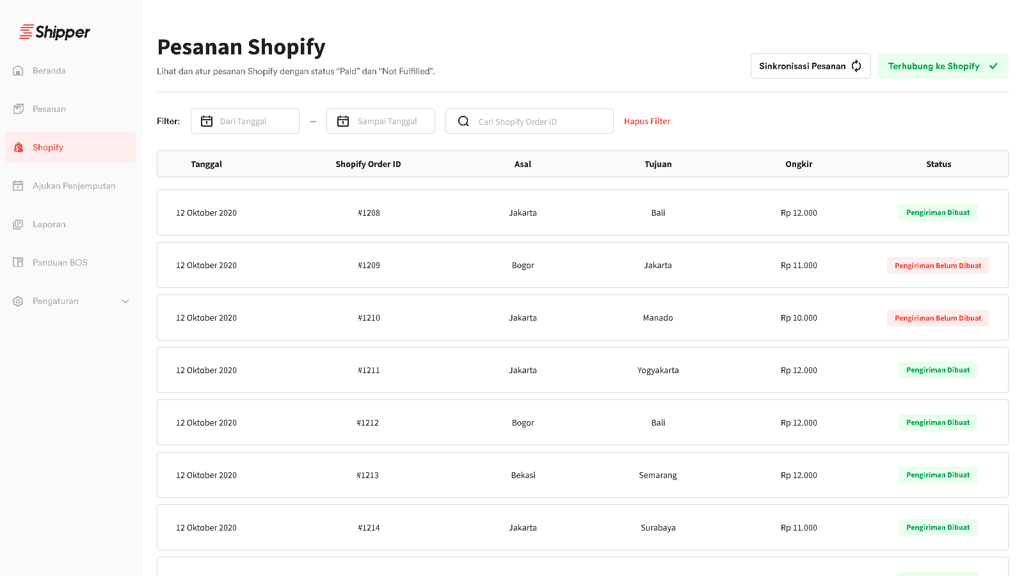Image resolution: width=1024 pixels, height=576 pixels.
Task: Select order ID #1208
Action: point(369,212)
